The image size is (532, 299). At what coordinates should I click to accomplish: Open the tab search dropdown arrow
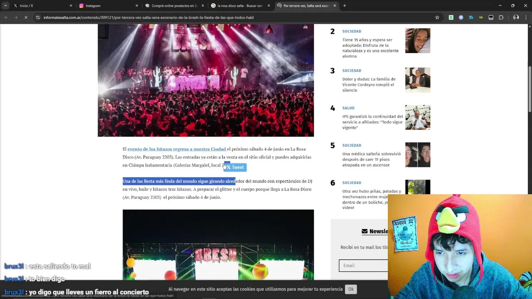[5, 5]
